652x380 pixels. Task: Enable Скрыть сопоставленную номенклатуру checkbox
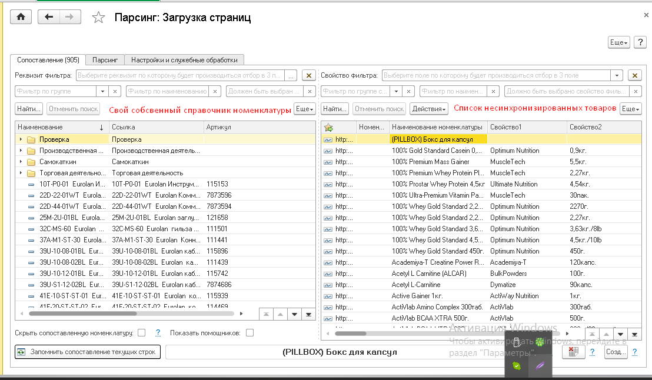(x=141, y=333)
